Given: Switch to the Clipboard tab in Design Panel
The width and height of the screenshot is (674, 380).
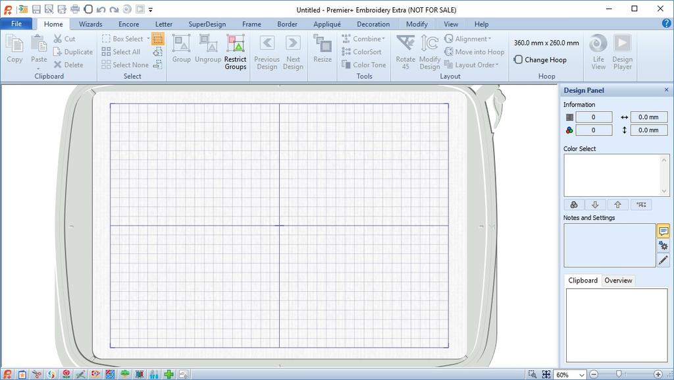Looking at the screenshot, I should pos(583,281).
